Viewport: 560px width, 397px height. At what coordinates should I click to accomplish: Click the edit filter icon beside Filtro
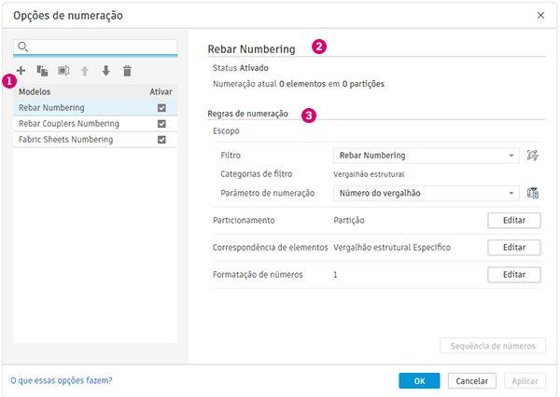(533, 156)
